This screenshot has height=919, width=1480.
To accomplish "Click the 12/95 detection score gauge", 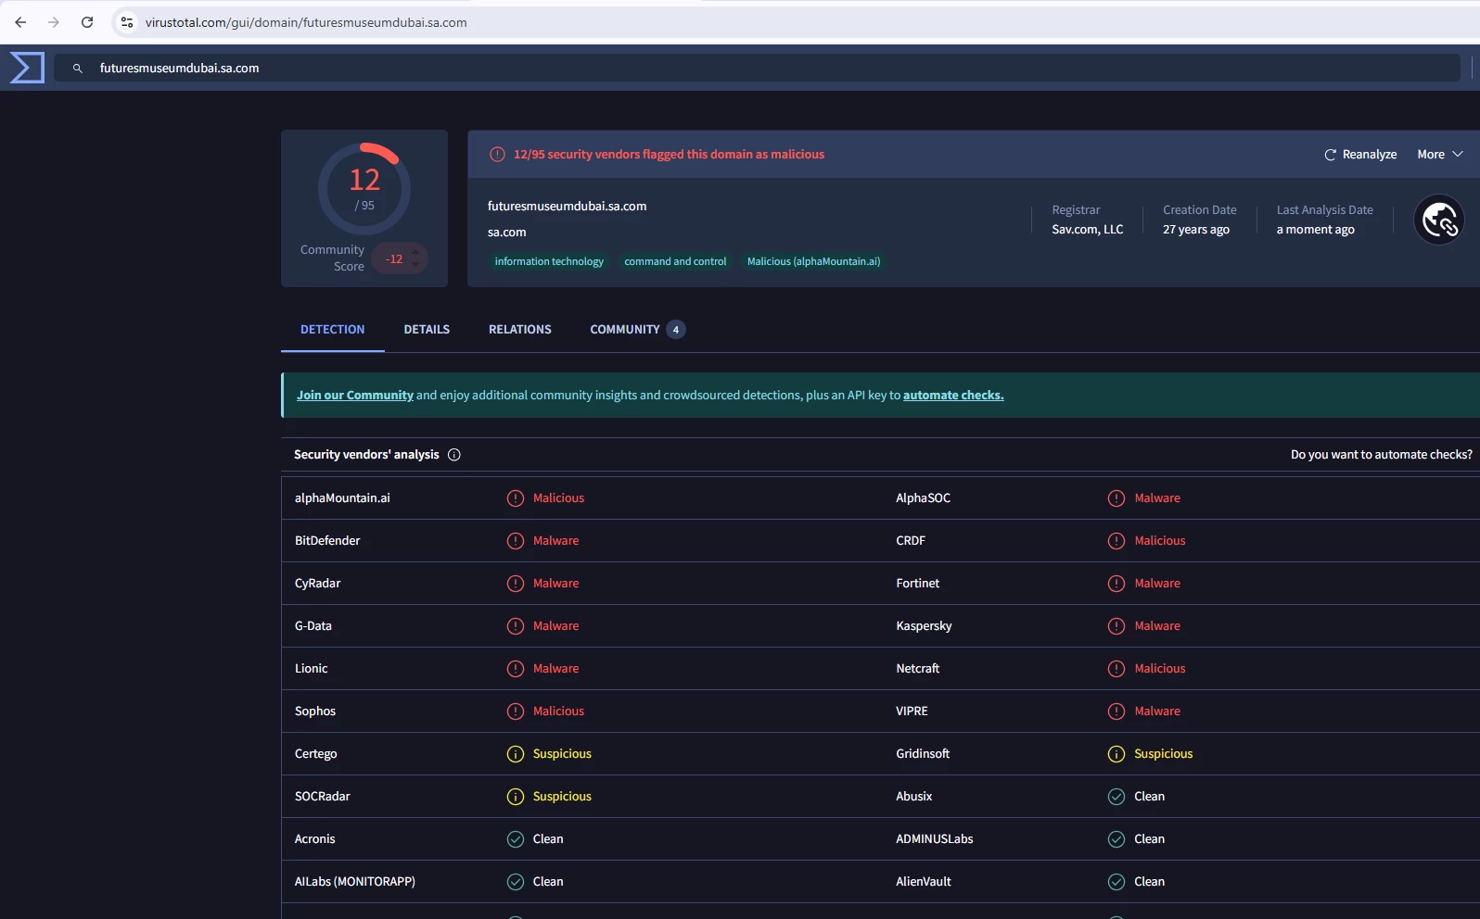I will pyautogui.click(x=364, y=188).
